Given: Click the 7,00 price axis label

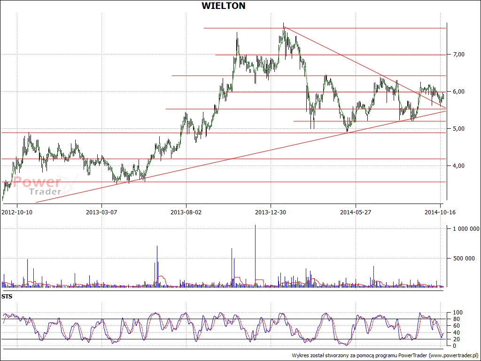Looking at the screenshot, I should pyautogui.click(x=458, y=55).
